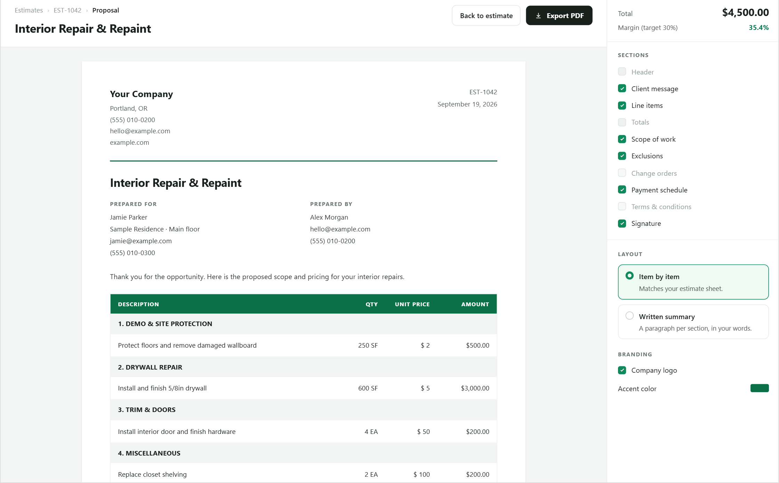Toggle the Header section checkbox

(622, 72)
